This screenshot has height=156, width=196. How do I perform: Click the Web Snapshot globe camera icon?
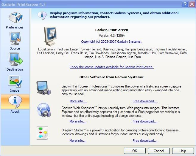tap(44, 110)
